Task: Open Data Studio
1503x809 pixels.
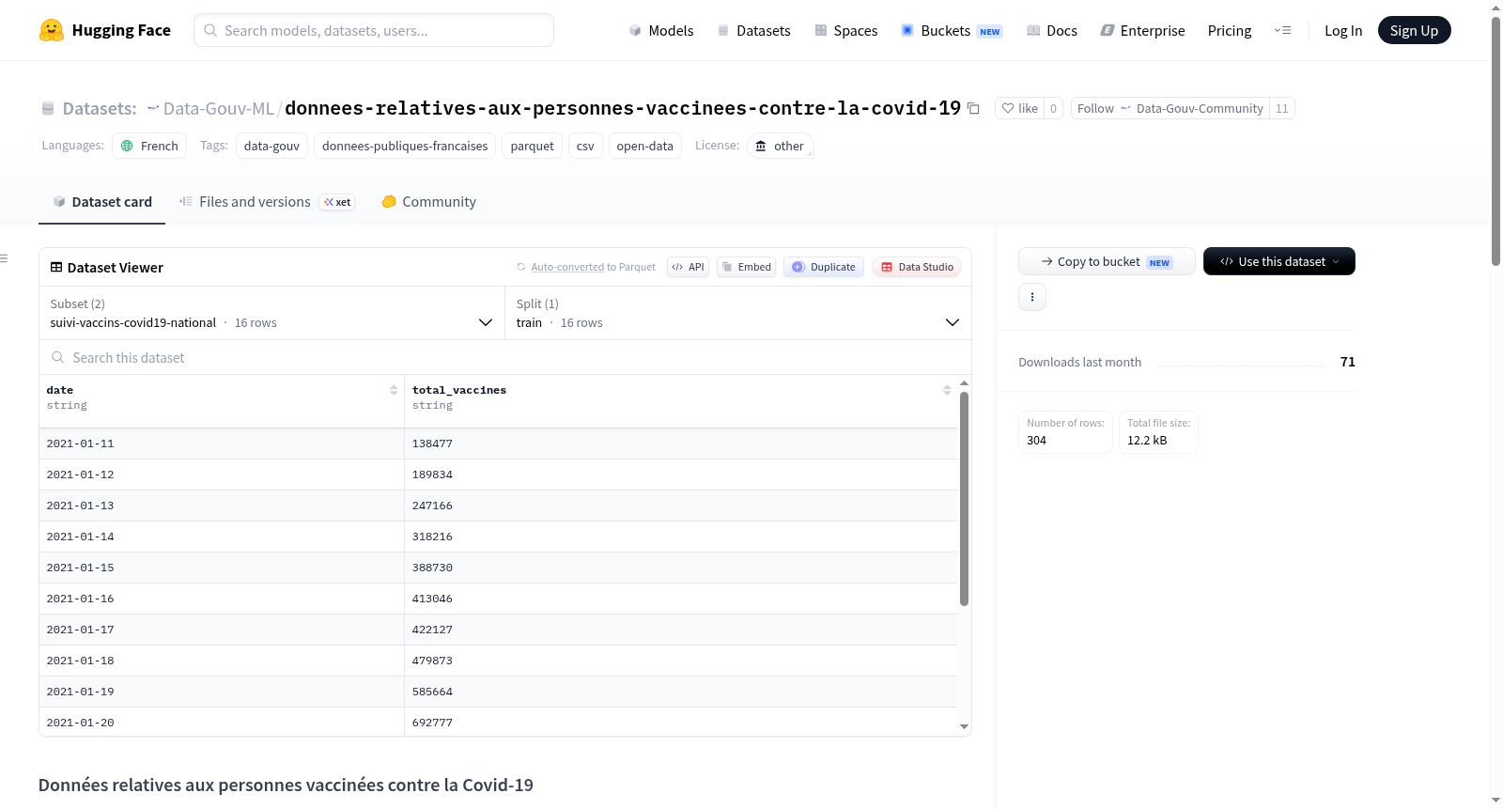Action: tap(917, 267)
